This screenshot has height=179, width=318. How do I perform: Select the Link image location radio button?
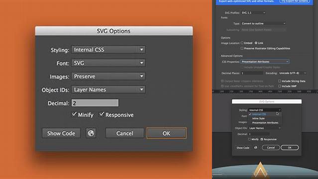coord(256,43)
